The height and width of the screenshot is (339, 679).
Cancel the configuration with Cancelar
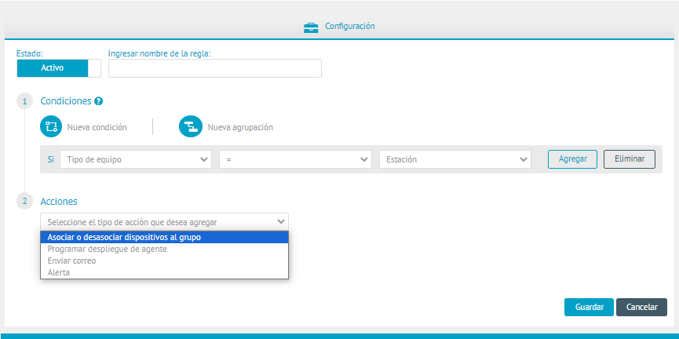642,307
